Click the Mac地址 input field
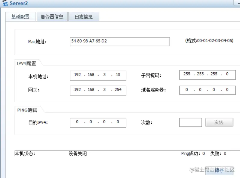The width and height of the screenshot is (240, 178). 120,42
